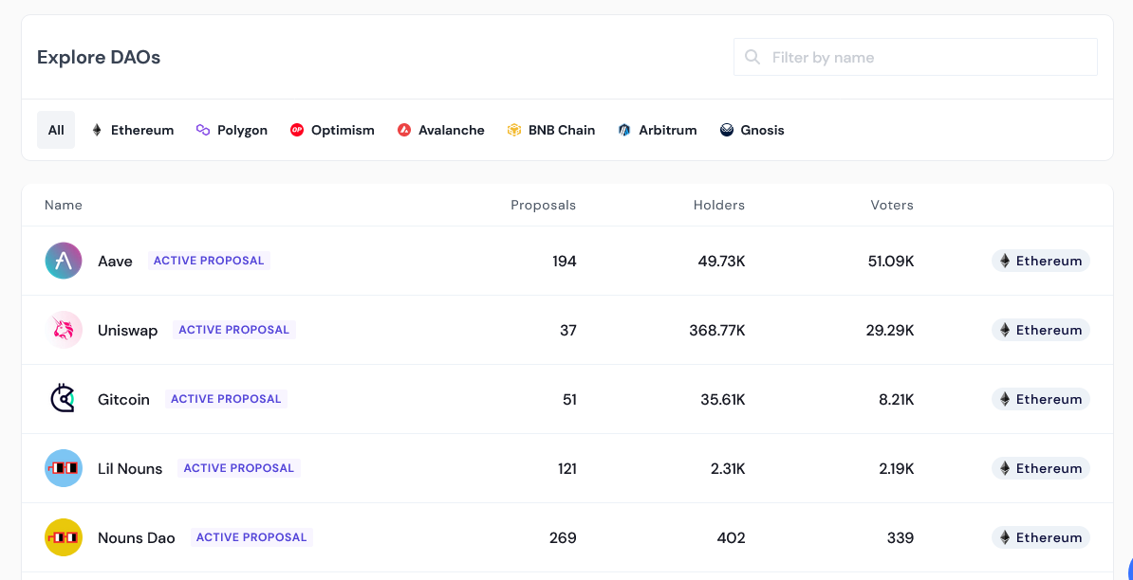Select the Uniswap unicorn icon

coord(64,329)
